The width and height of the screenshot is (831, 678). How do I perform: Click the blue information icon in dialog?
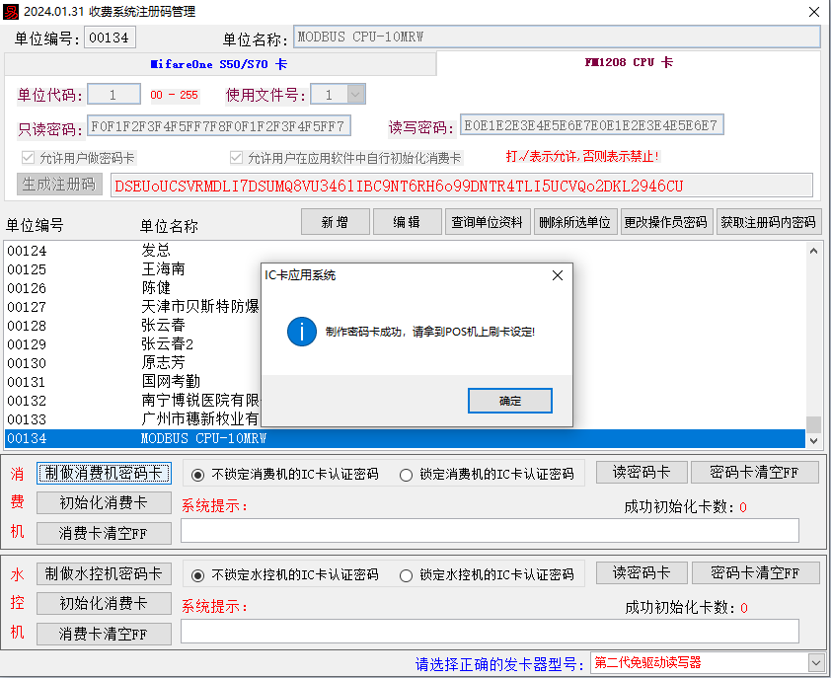point(301,332)
